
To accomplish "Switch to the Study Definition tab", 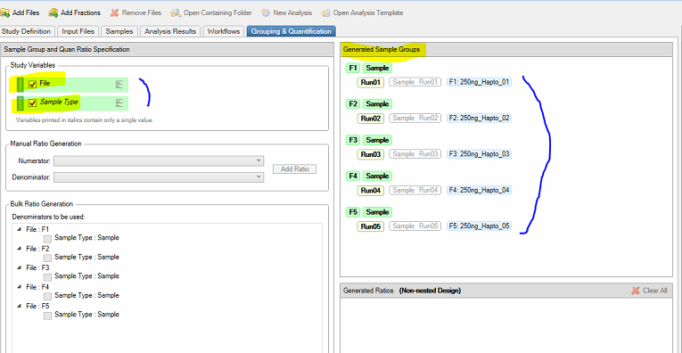I will 28,31.
